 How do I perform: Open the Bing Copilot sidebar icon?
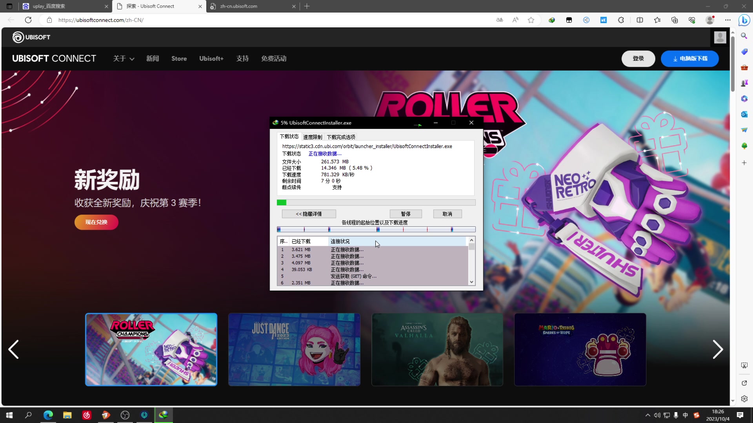[744, 20]
